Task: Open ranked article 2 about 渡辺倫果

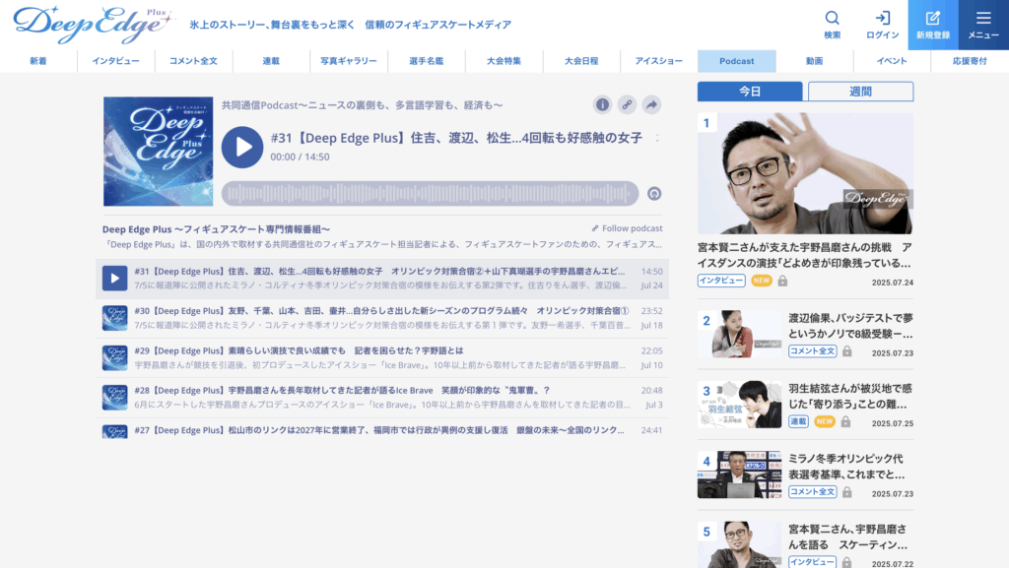Action: (850, 326)
